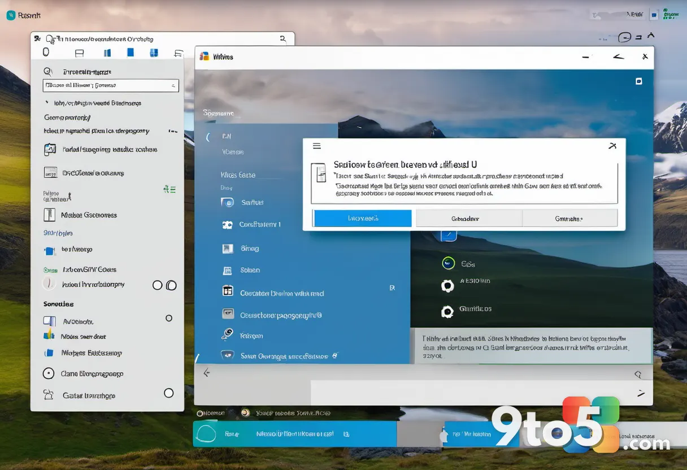Toggle the circle in the 'Gatar' row
687x470 pixels.
(x=168, y=393)
